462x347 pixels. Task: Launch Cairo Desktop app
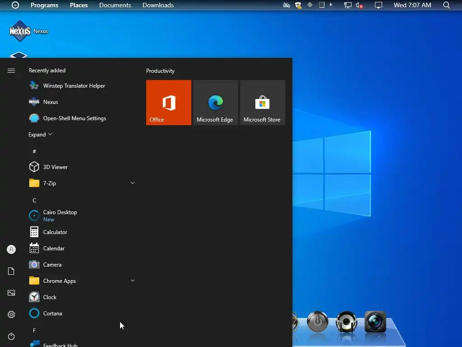coord(82,216)
